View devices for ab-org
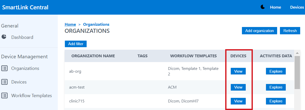 (238, 71)
